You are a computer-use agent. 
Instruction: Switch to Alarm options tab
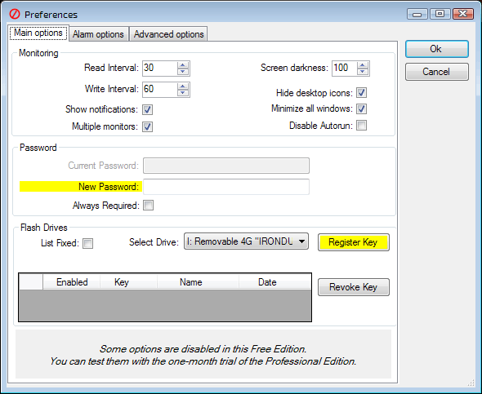point(98,34)
